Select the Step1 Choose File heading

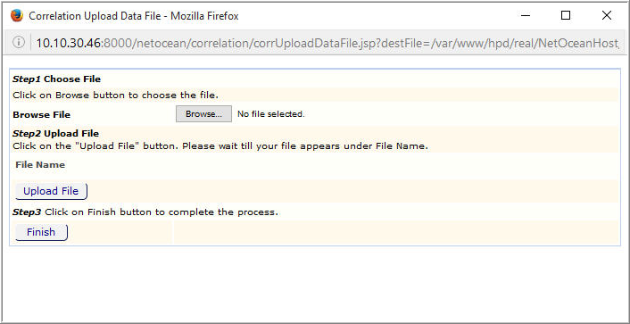click(x=56, y=79)
